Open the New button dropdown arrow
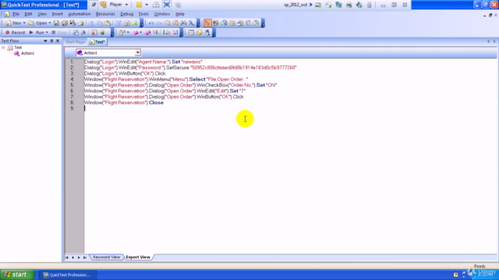 24,23
